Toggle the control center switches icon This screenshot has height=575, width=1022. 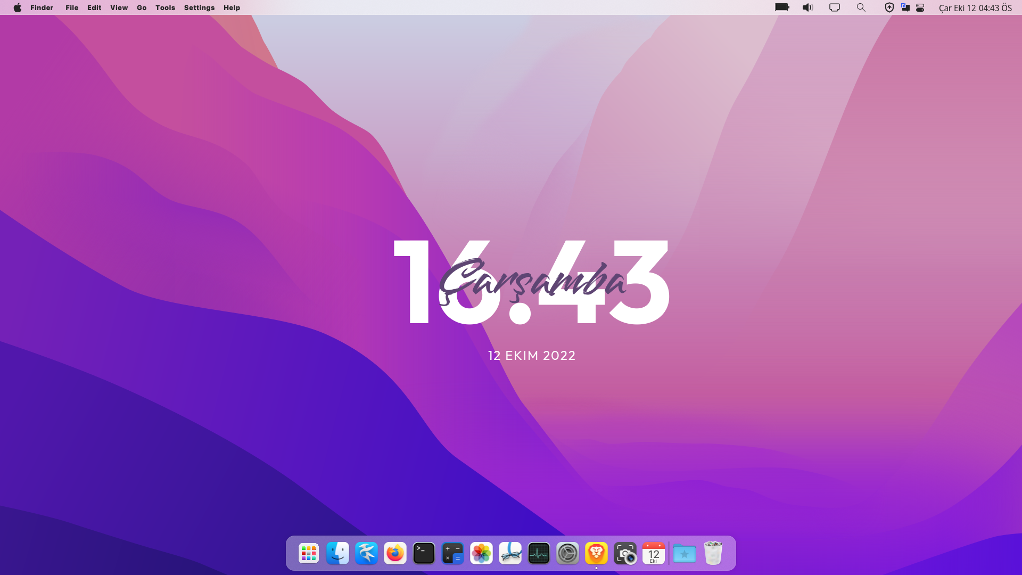(x=920, y=7)
